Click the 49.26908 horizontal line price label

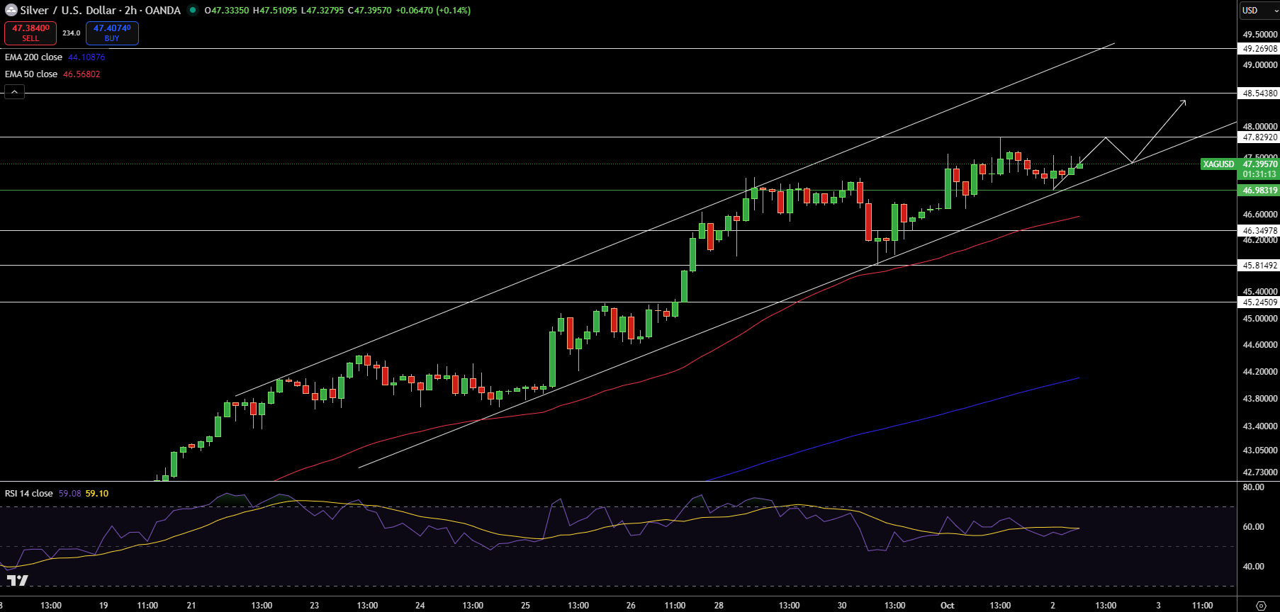pyautogui.click(x=1259, y=49)
